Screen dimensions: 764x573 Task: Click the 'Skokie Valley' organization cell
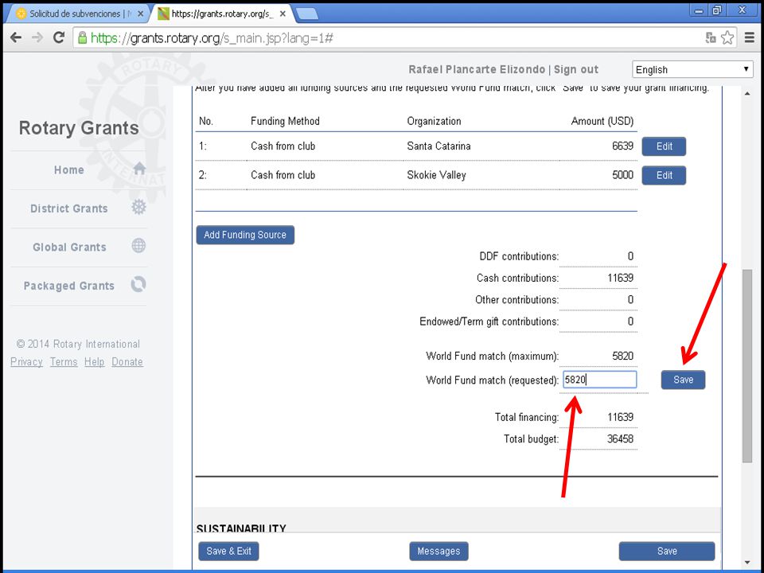437,175
